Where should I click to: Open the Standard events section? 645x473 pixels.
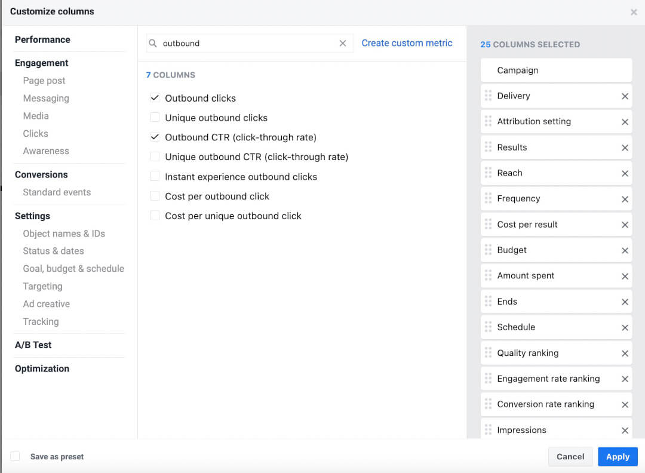57,192
